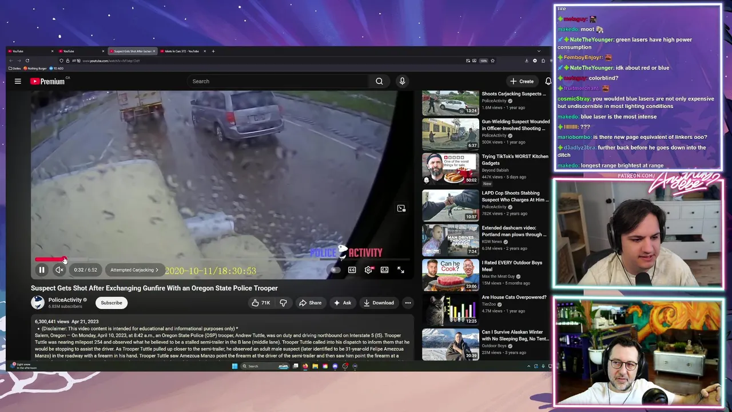Open 'Gun-Wielding Suspect Wounded' video title
This screenshot has height=412, width=732.
pyautogui.click(x=516, y=125)
